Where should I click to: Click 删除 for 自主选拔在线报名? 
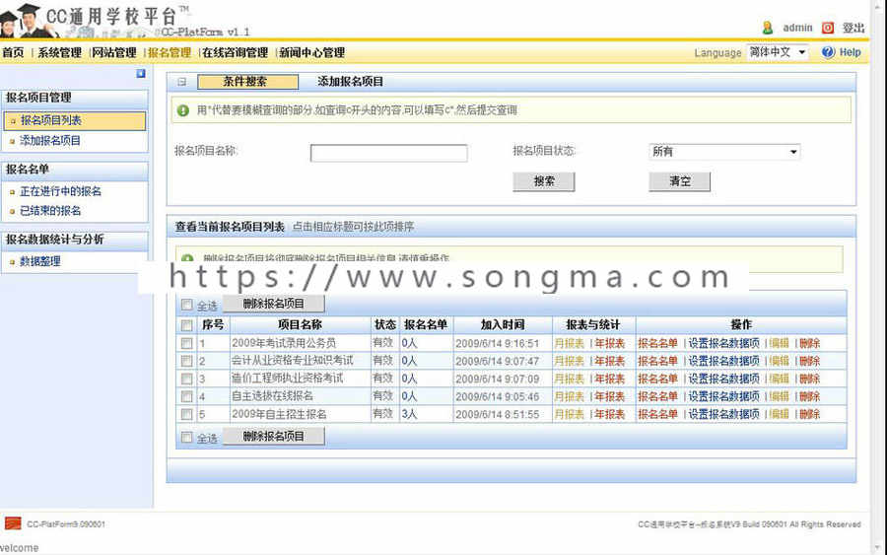click(809, 396)
